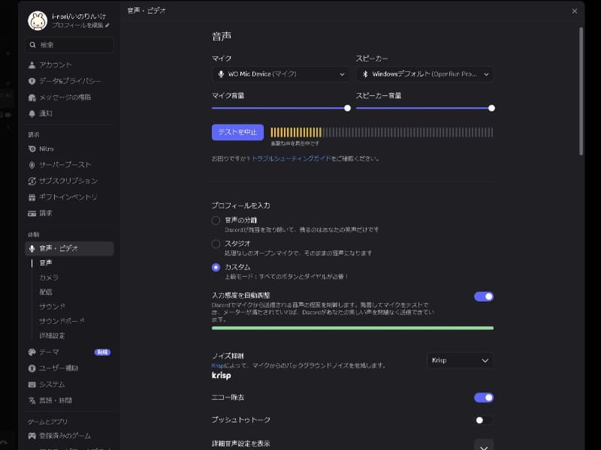Screen dimensions: 601x450
Task: Open the Nitro settings page
Action: 69,148
